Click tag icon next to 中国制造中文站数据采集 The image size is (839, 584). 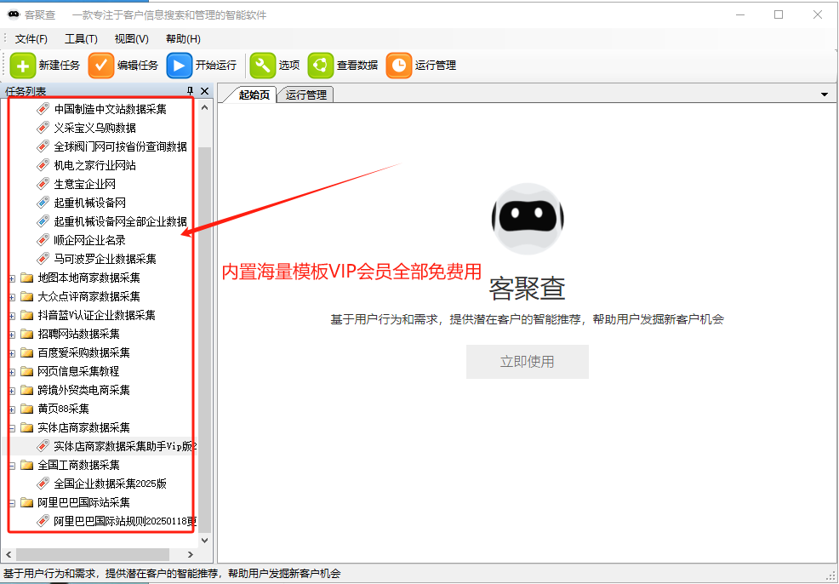click(43, 109)
